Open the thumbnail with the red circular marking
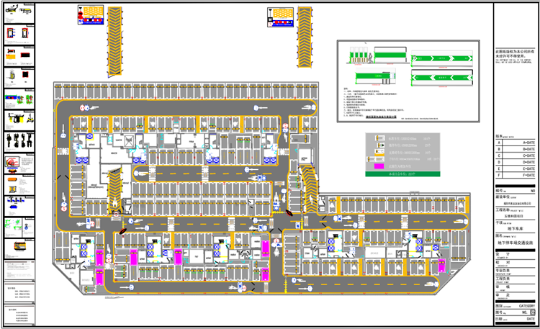 point(19,163)
